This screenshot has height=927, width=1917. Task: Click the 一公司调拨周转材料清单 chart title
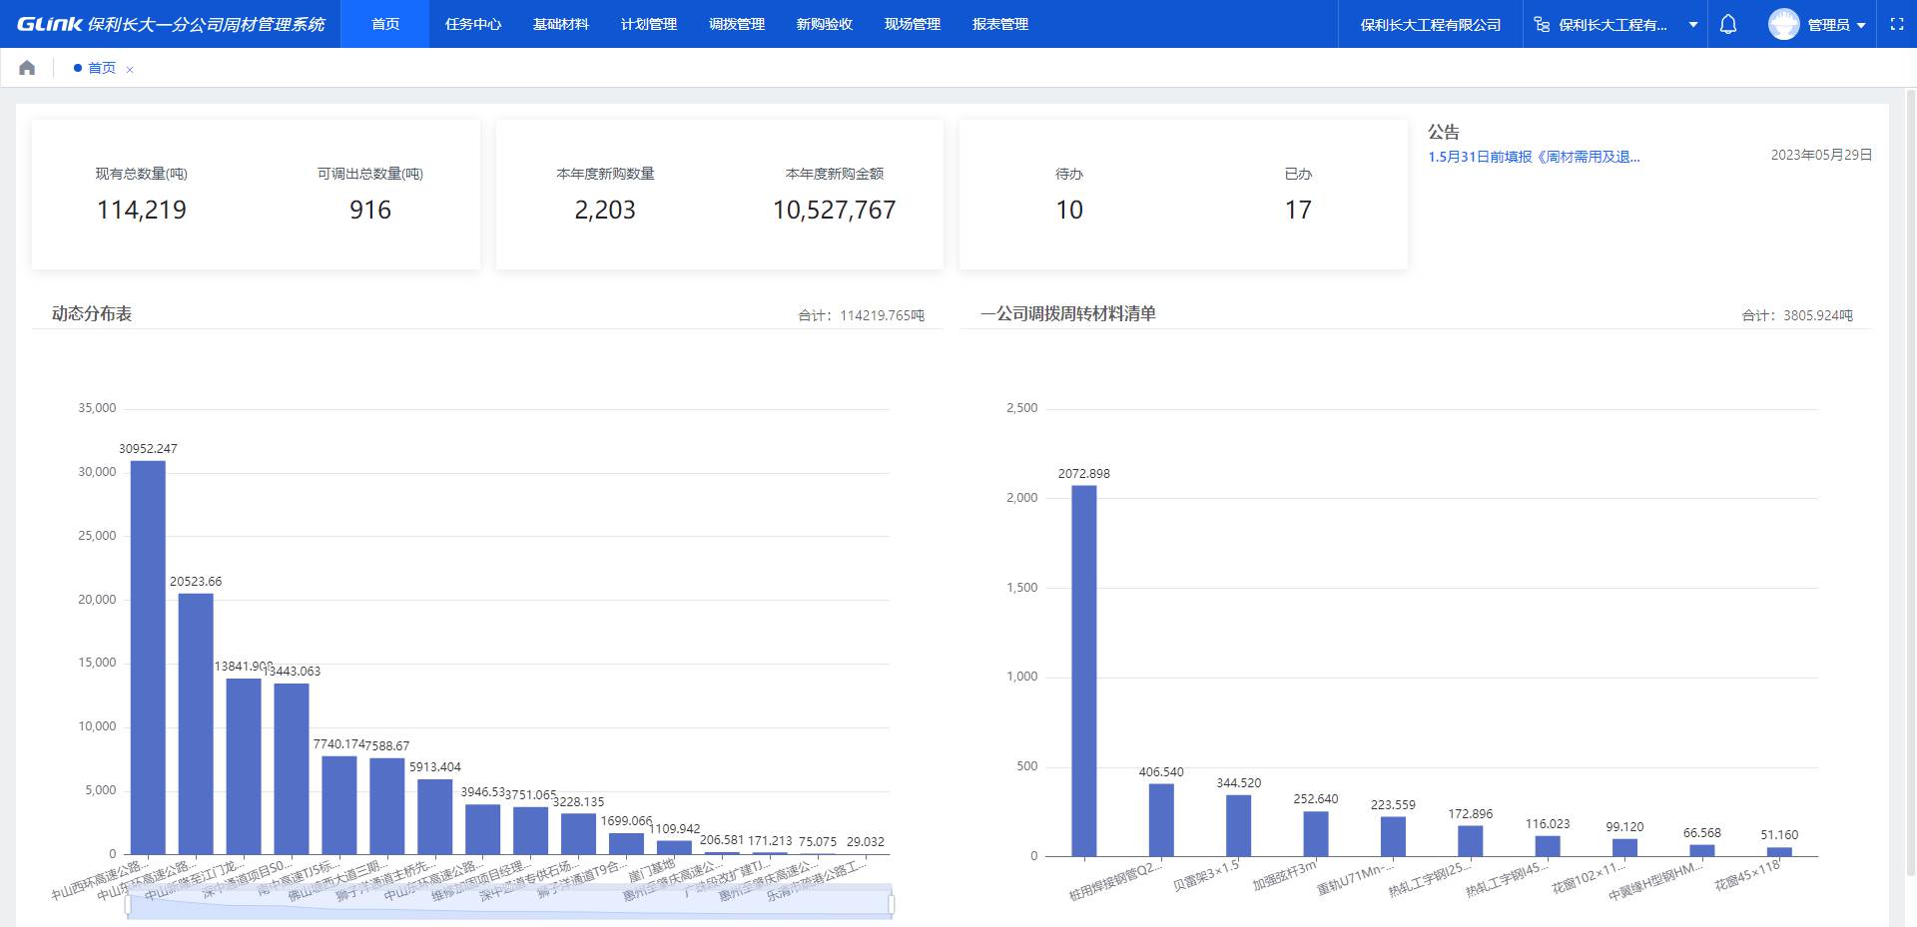(1068, 313)
